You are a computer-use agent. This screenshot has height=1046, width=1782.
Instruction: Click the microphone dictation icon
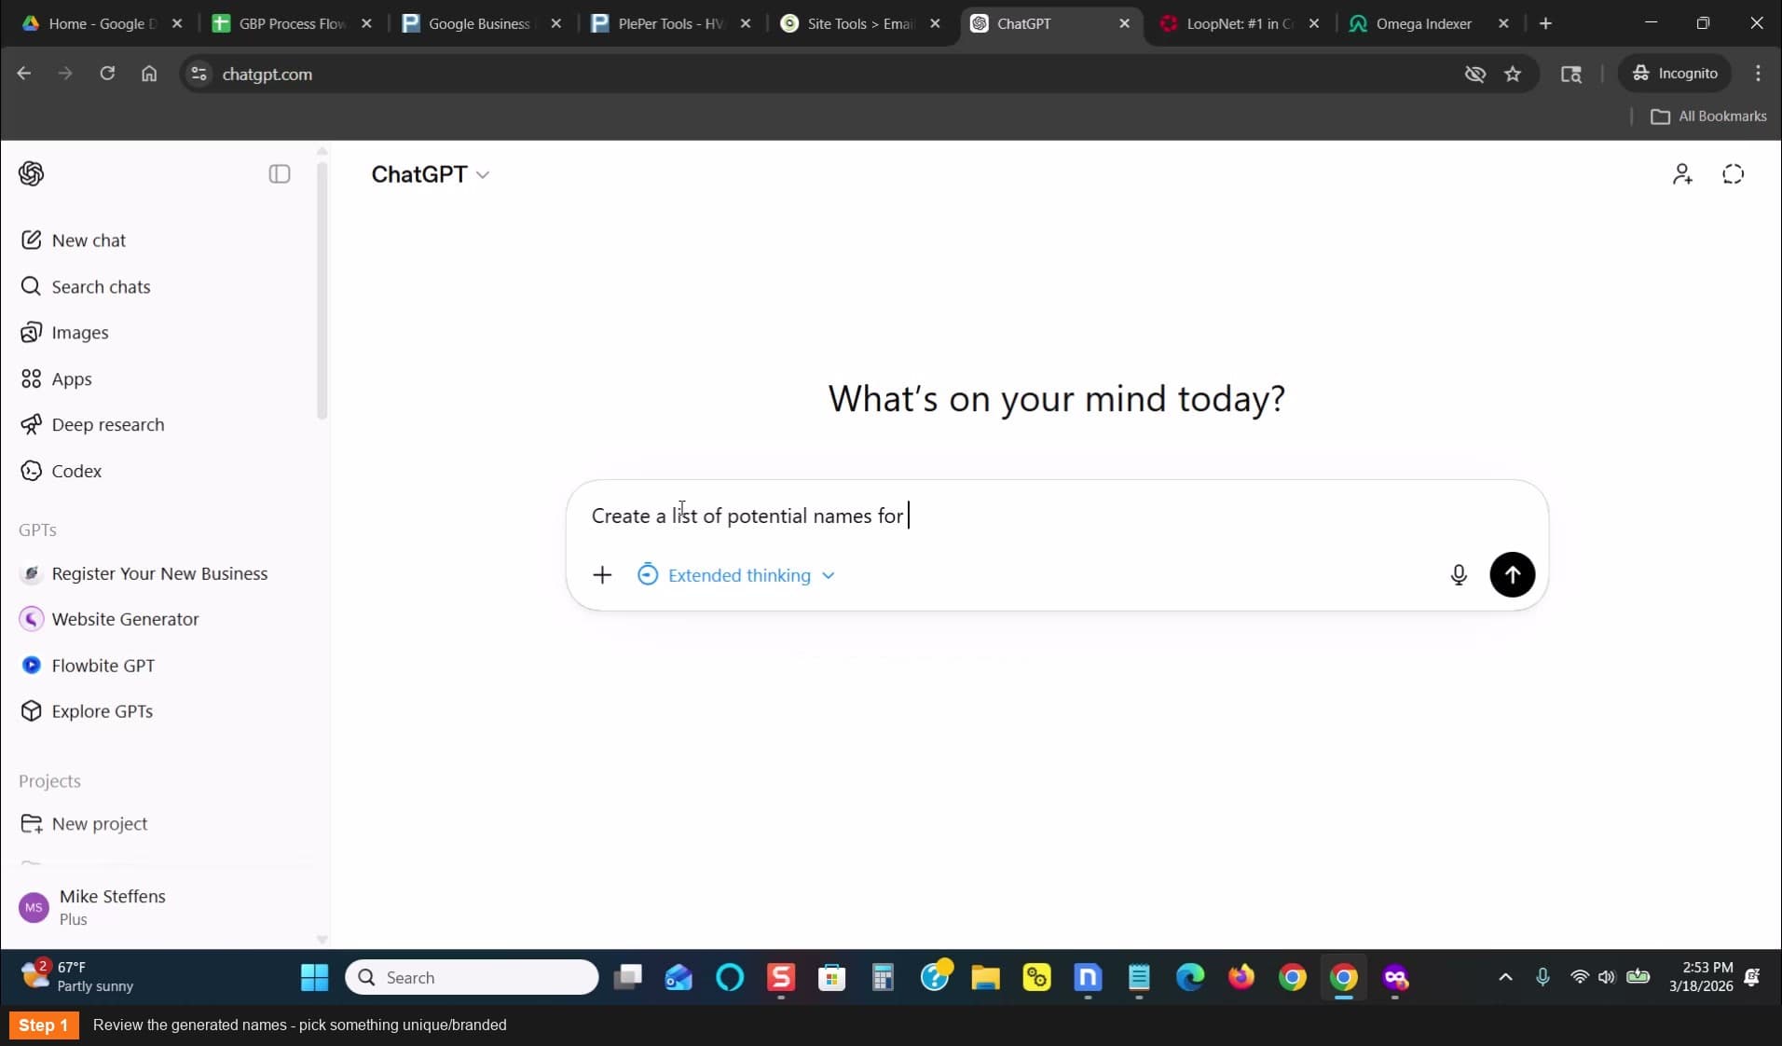click(1459, 575)
